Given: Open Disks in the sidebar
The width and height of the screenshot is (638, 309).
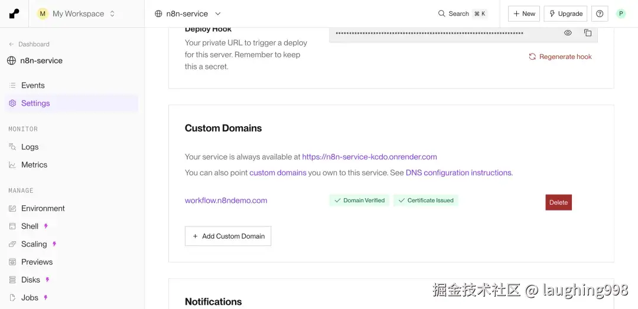Looking at the screenshot, I should tap(71, 280).
